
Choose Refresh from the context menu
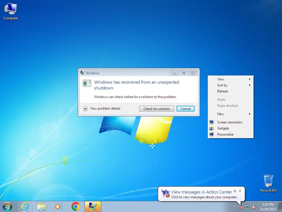tap(231, 91)
